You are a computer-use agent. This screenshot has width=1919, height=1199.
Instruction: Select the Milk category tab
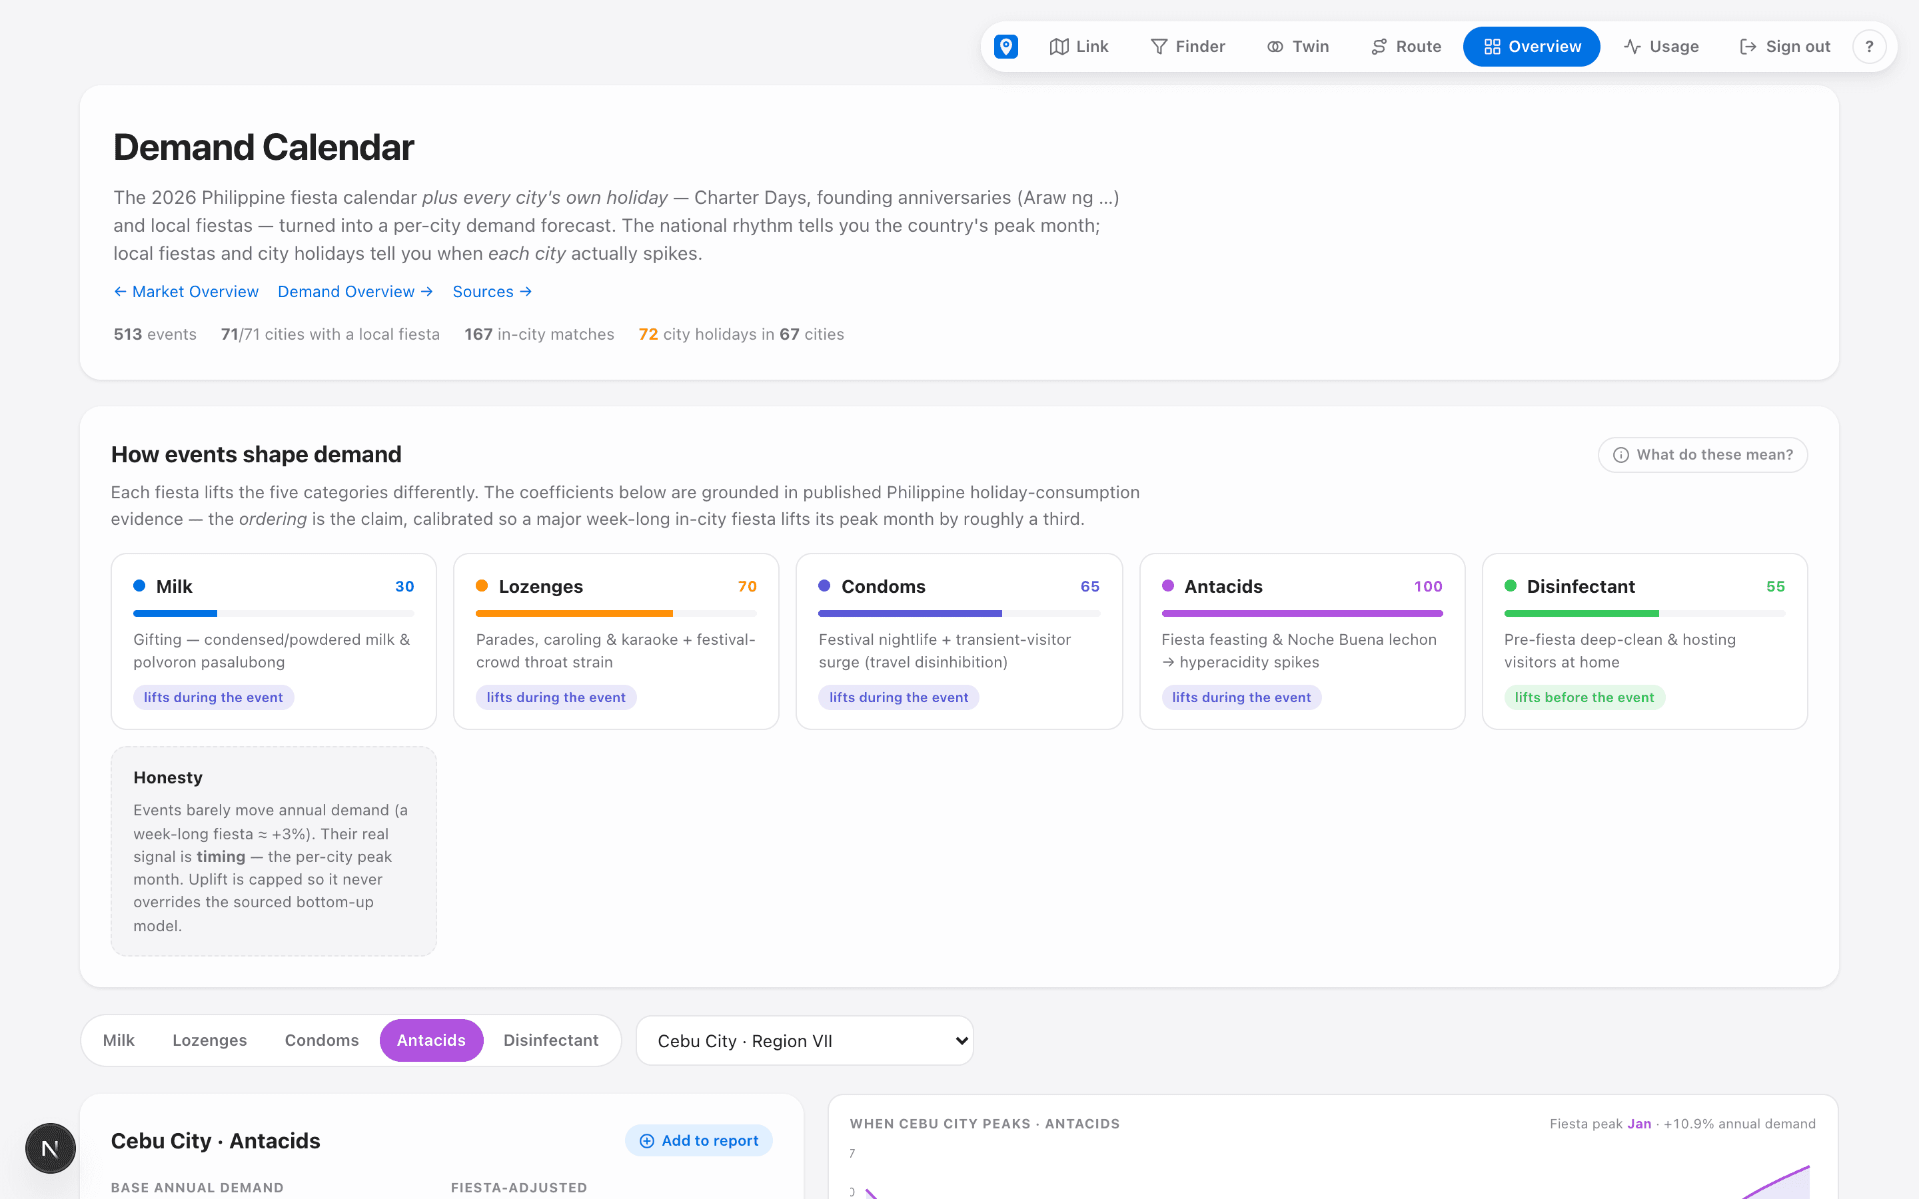point(118,1040)
